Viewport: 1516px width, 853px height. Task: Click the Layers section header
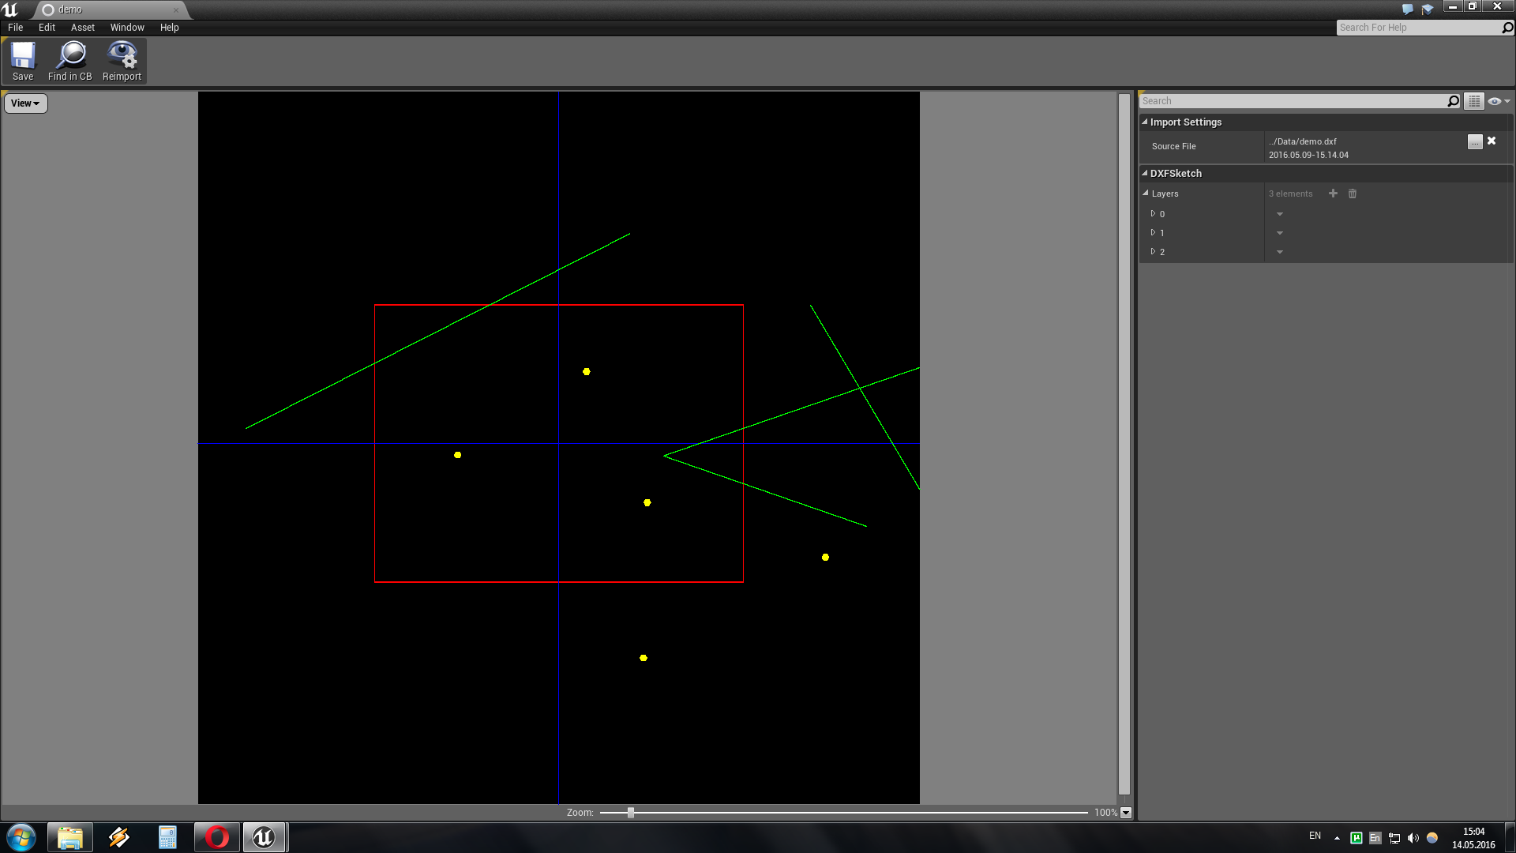click(x=1164, y=193)
